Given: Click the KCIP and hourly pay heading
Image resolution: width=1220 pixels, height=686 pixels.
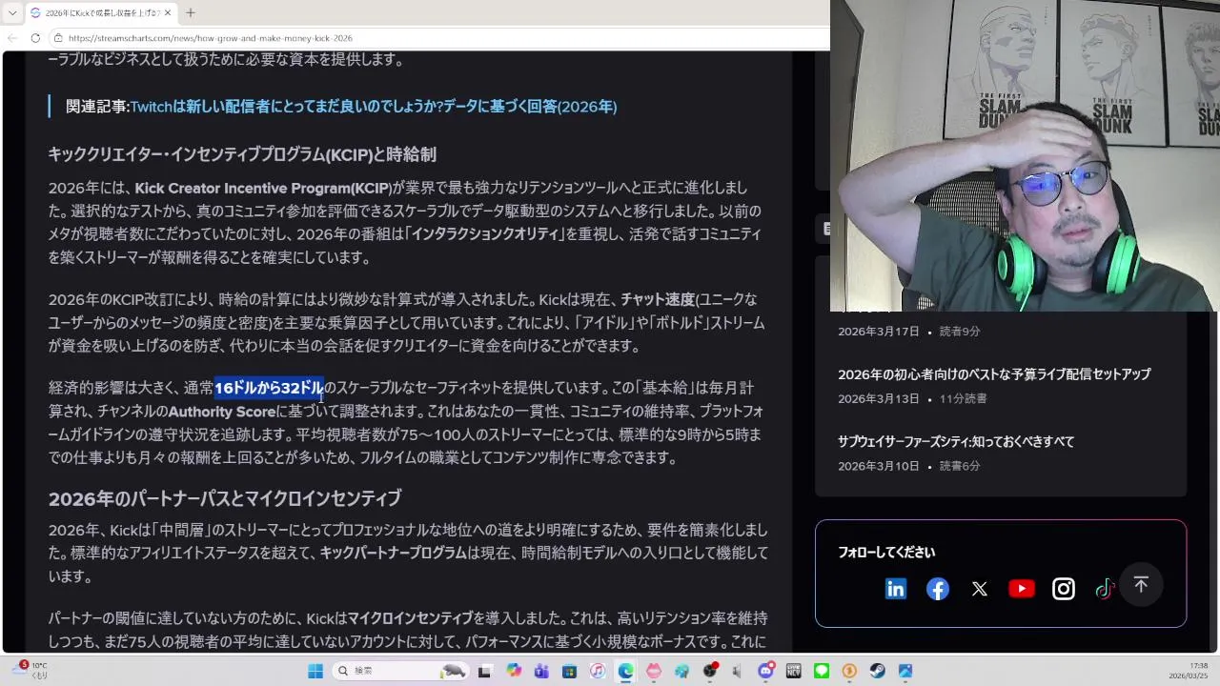Looking at the screenshot, I should tap(242, 154).
